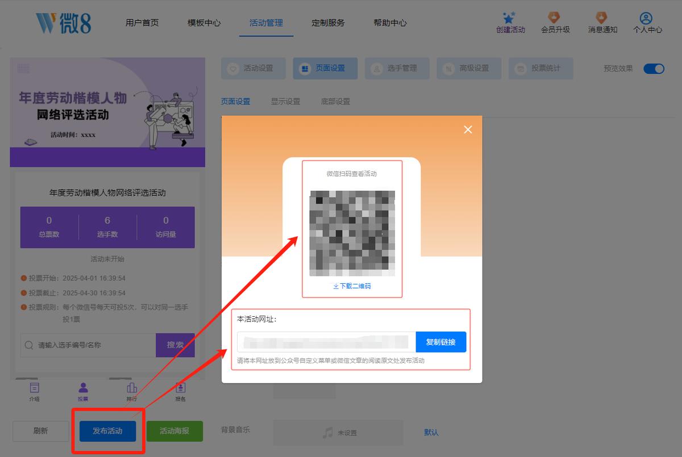
Task: Switch to the 页面设置 button tab with icon
Action: coord(325,68)
